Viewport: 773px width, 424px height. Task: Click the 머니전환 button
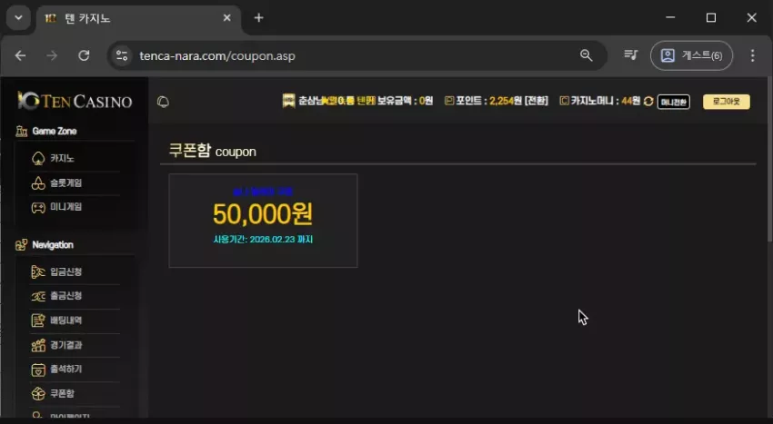(673, 102)
